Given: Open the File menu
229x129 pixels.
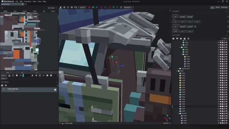Looking at the screenshot, I should pos(17,1).
